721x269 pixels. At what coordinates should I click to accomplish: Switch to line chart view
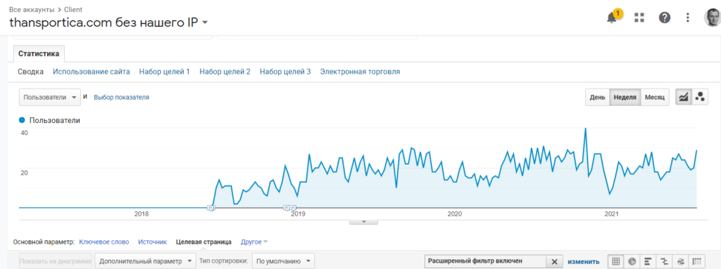683,98
